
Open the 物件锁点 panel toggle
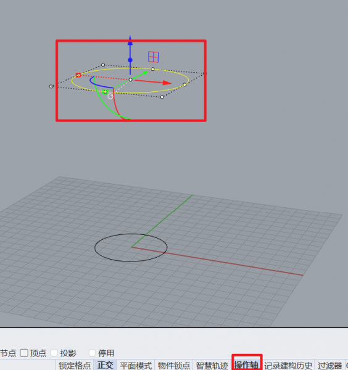click(x=174, y=365)
